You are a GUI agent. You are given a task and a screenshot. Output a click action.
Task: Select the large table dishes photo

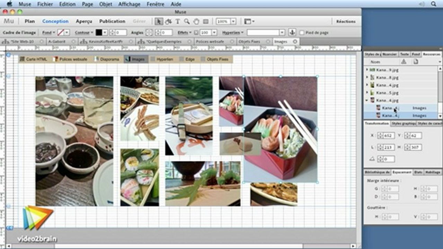(74, 141)
